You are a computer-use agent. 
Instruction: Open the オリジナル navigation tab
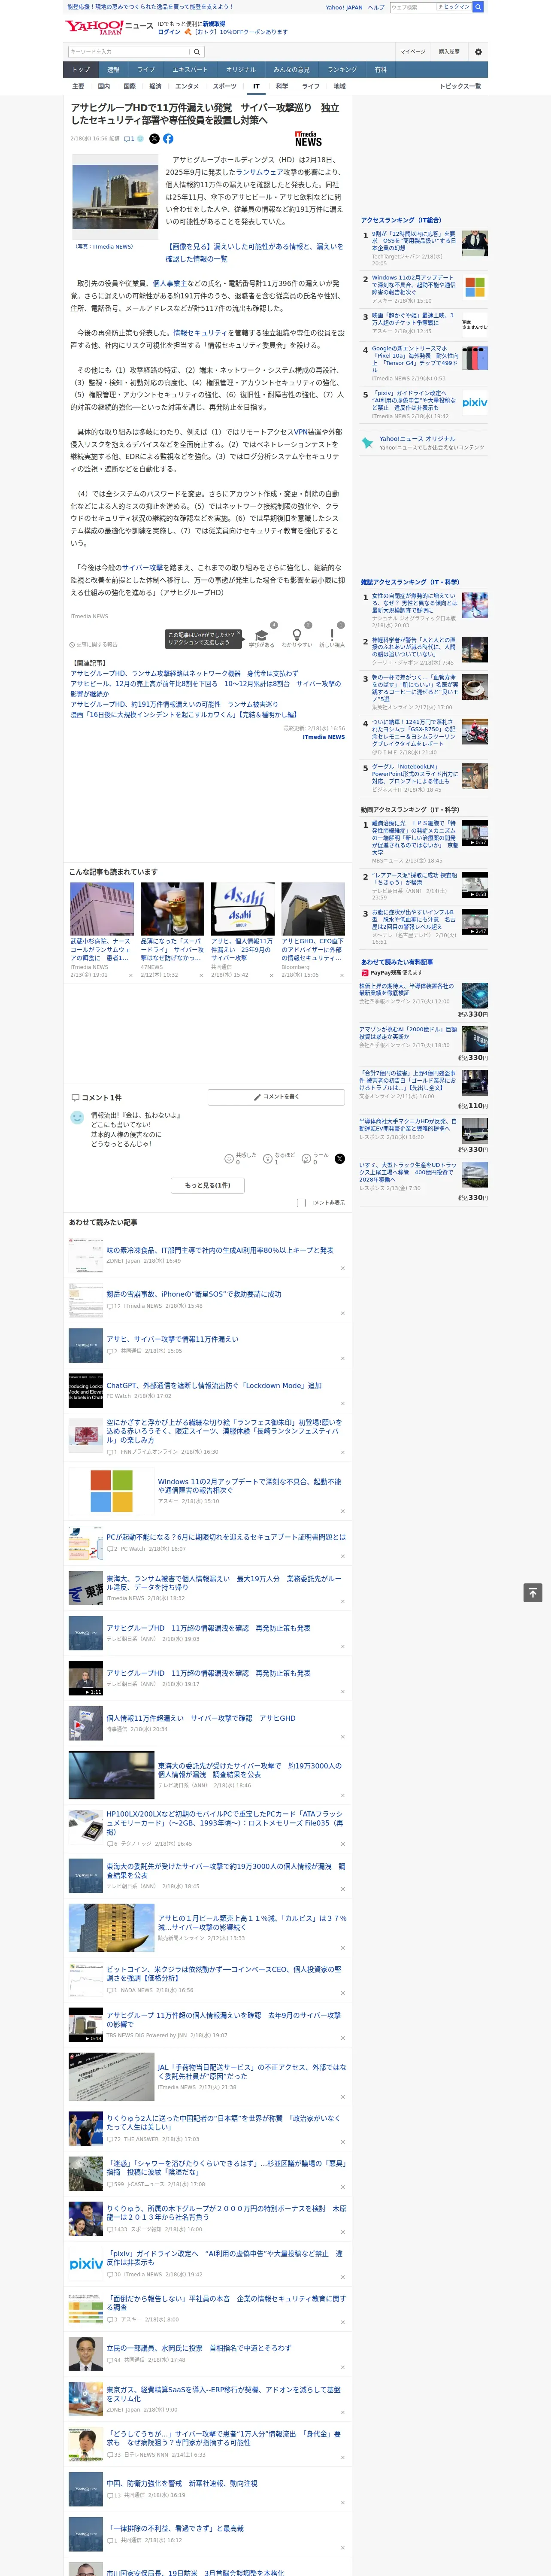241,70
